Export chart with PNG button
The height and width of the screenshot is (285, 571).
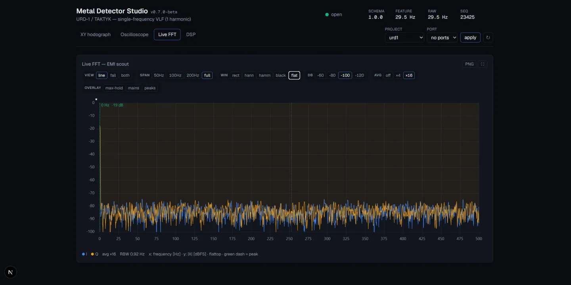pyautogui.click(x=469, y=64)
